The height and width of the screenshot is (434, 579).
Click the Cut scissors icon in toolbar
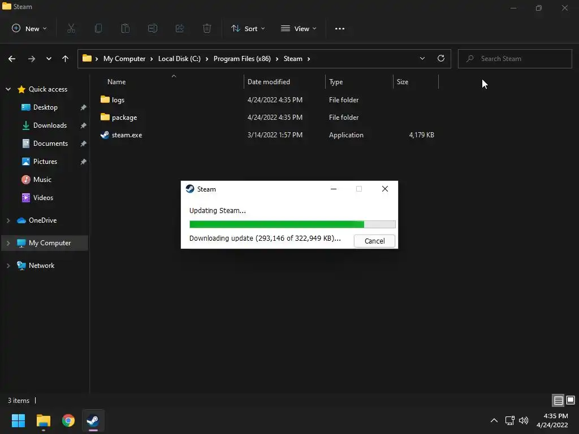tap(71, 28)
